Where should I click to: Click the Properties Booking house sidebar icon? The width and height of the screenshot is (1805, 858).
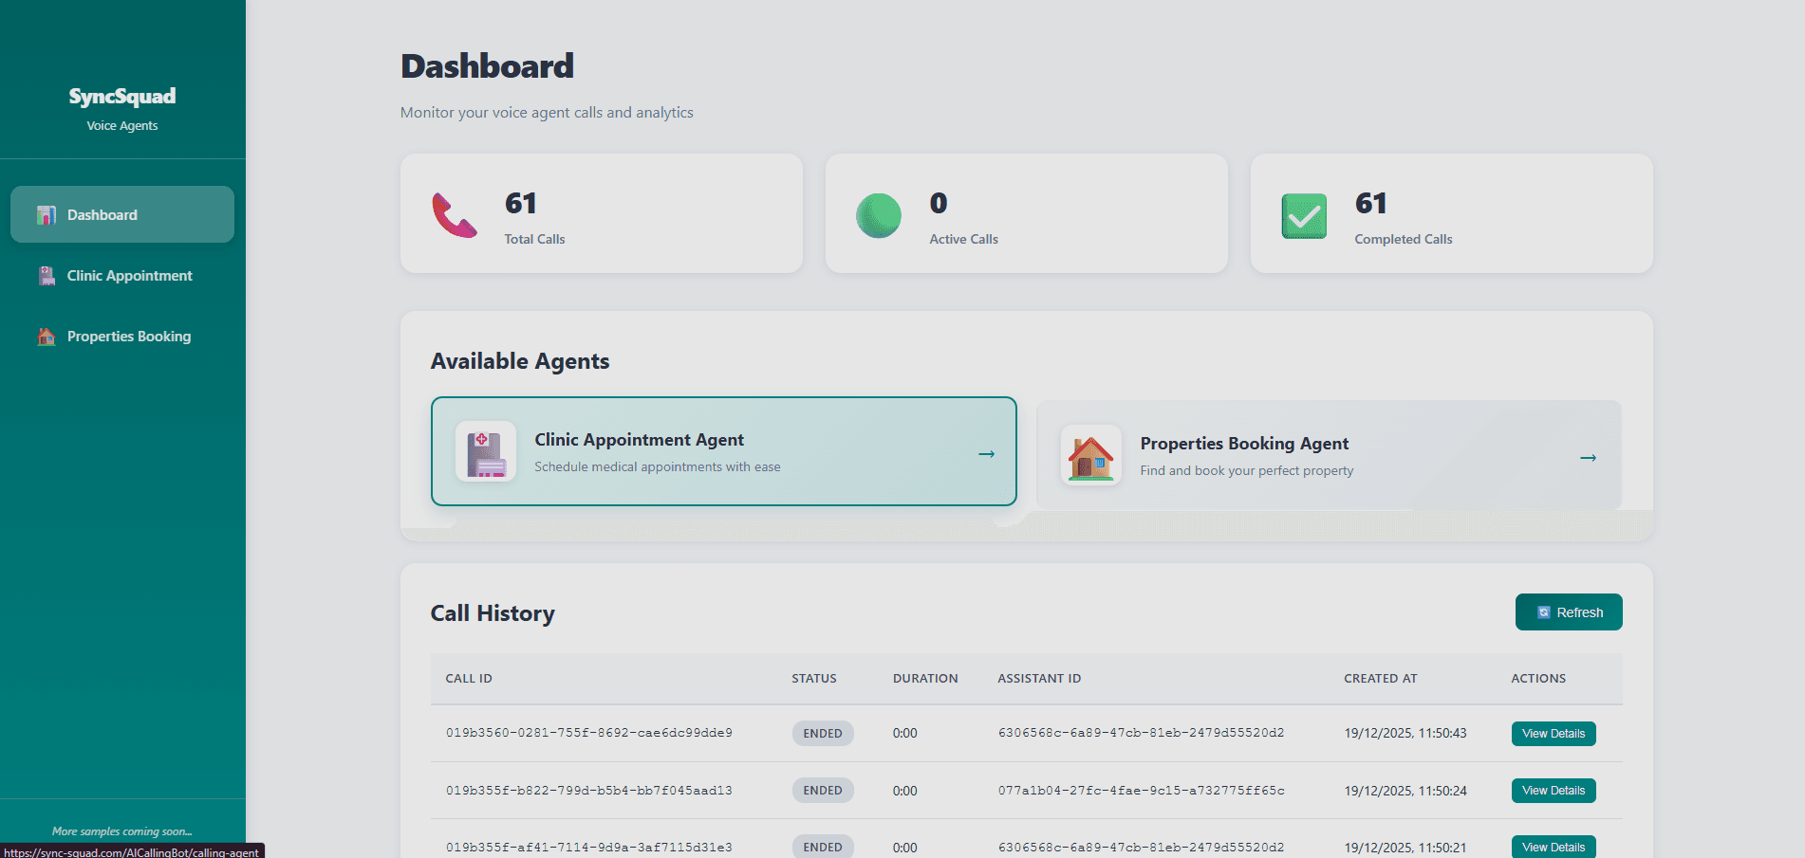pos(46,337)
